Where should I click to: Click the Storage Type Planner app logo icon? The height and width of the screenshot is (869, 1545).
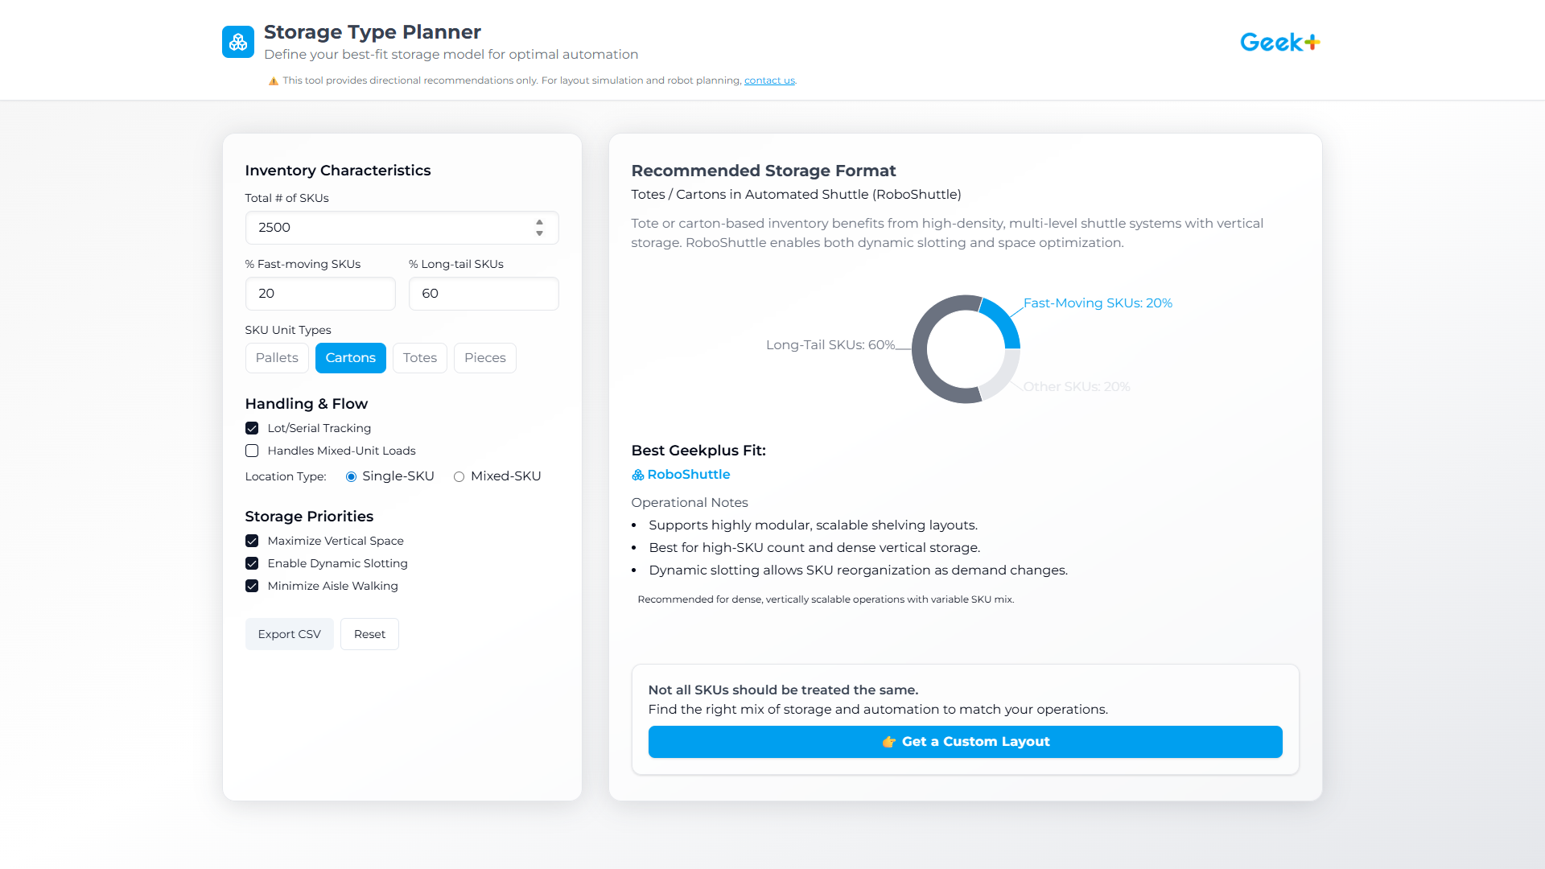point(237,42)
